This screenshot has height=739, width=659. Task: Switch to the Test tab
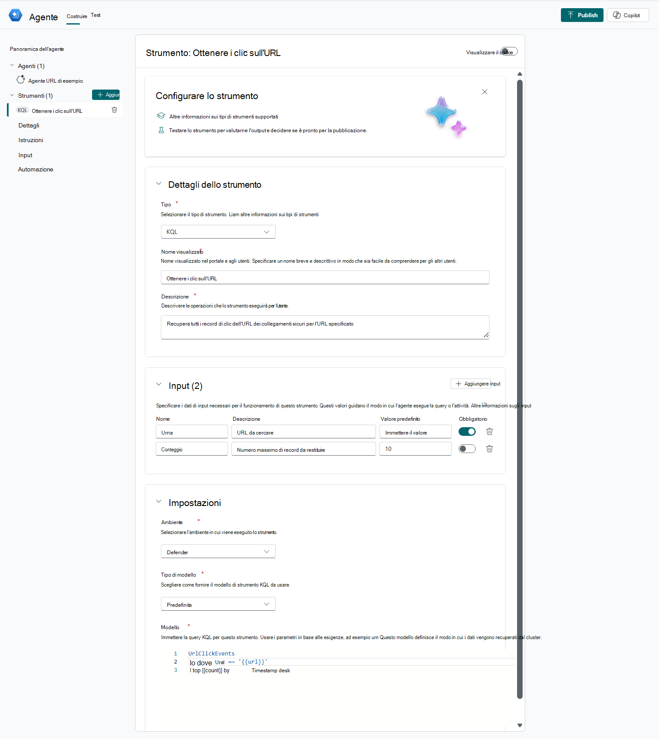point(95,15)
